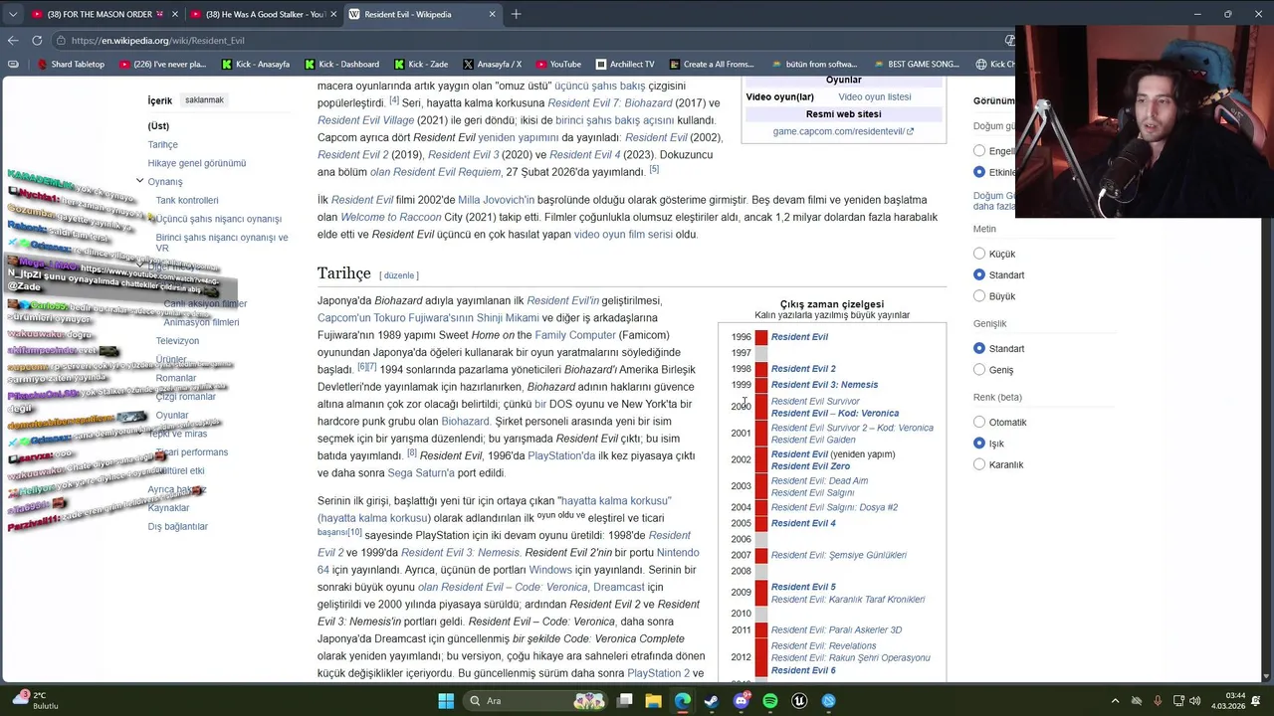The width and height of the screenshot is (1274, 716).
Task: Open YouTube bookmark in bookmarks bar
Action: (558, 64)
